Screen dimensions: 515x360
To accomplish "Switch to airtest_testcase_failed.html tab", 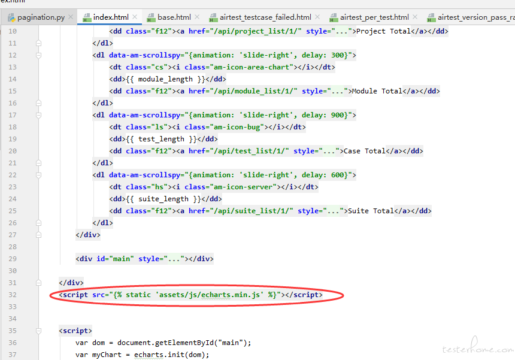I will [x=265, y=17].
